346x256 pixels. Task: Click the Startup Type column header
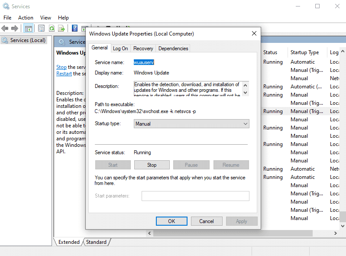click(304, 52)
